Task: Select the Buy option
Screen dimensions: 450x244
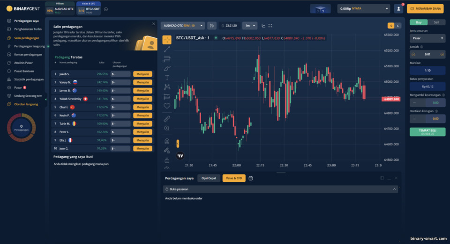Action: click(x=419, y=22)
